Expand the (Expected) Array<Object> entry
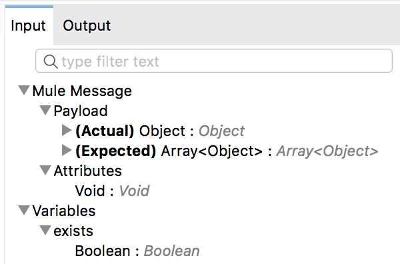The width and height of the screenshot is (400, 264). pos(67,150)
